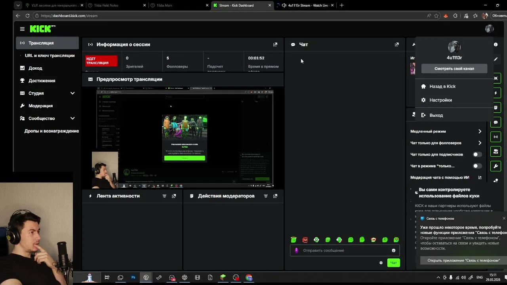Expand the Студия sidebar section
This screenshot has height=285, width=507.
coord(72,93)
